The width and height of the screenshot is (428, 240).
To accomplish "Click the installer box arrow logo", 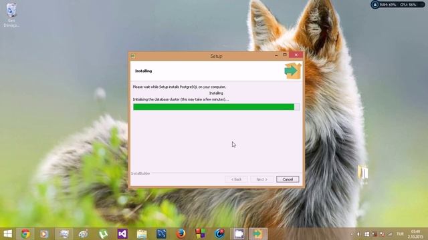I will pyautogui.click(x=293, y=71).
